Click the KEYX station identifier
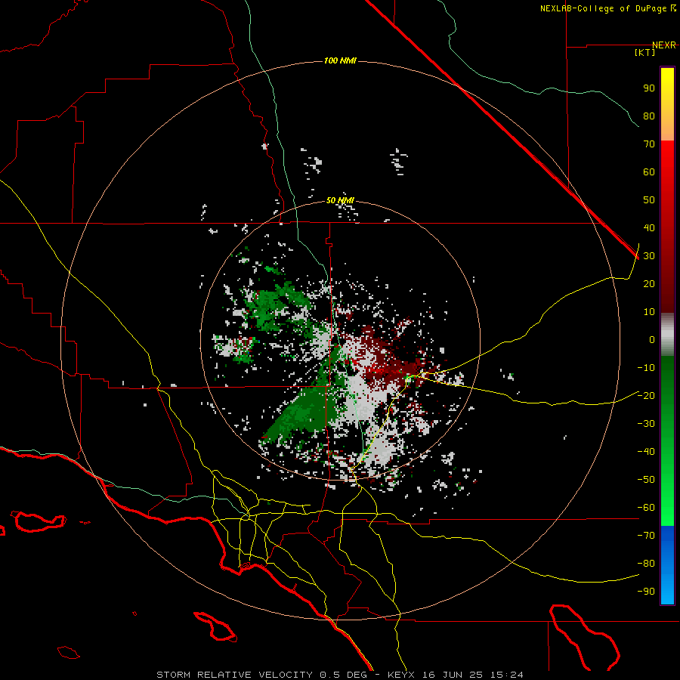 point(401,675)
